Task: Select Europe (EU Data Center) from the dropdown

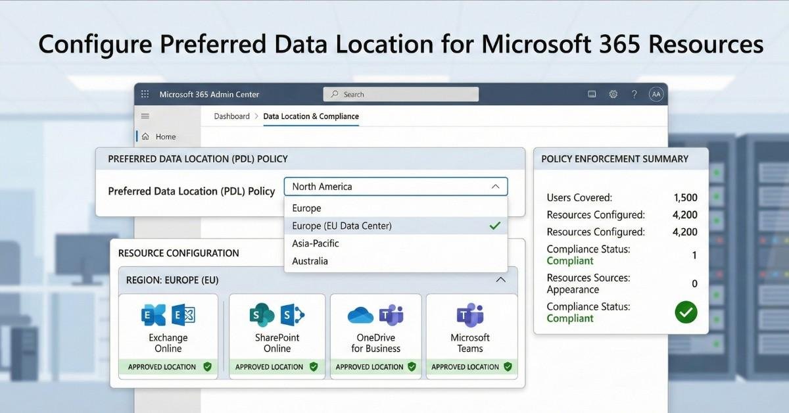Action: [x=342, y=226]
